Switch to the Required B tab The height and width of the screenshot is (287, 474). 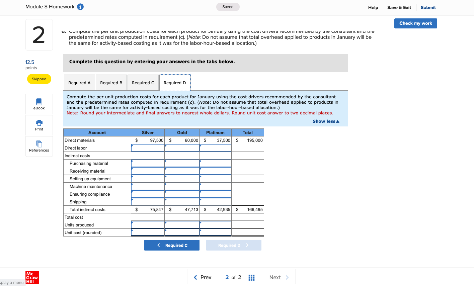(111, 83)
